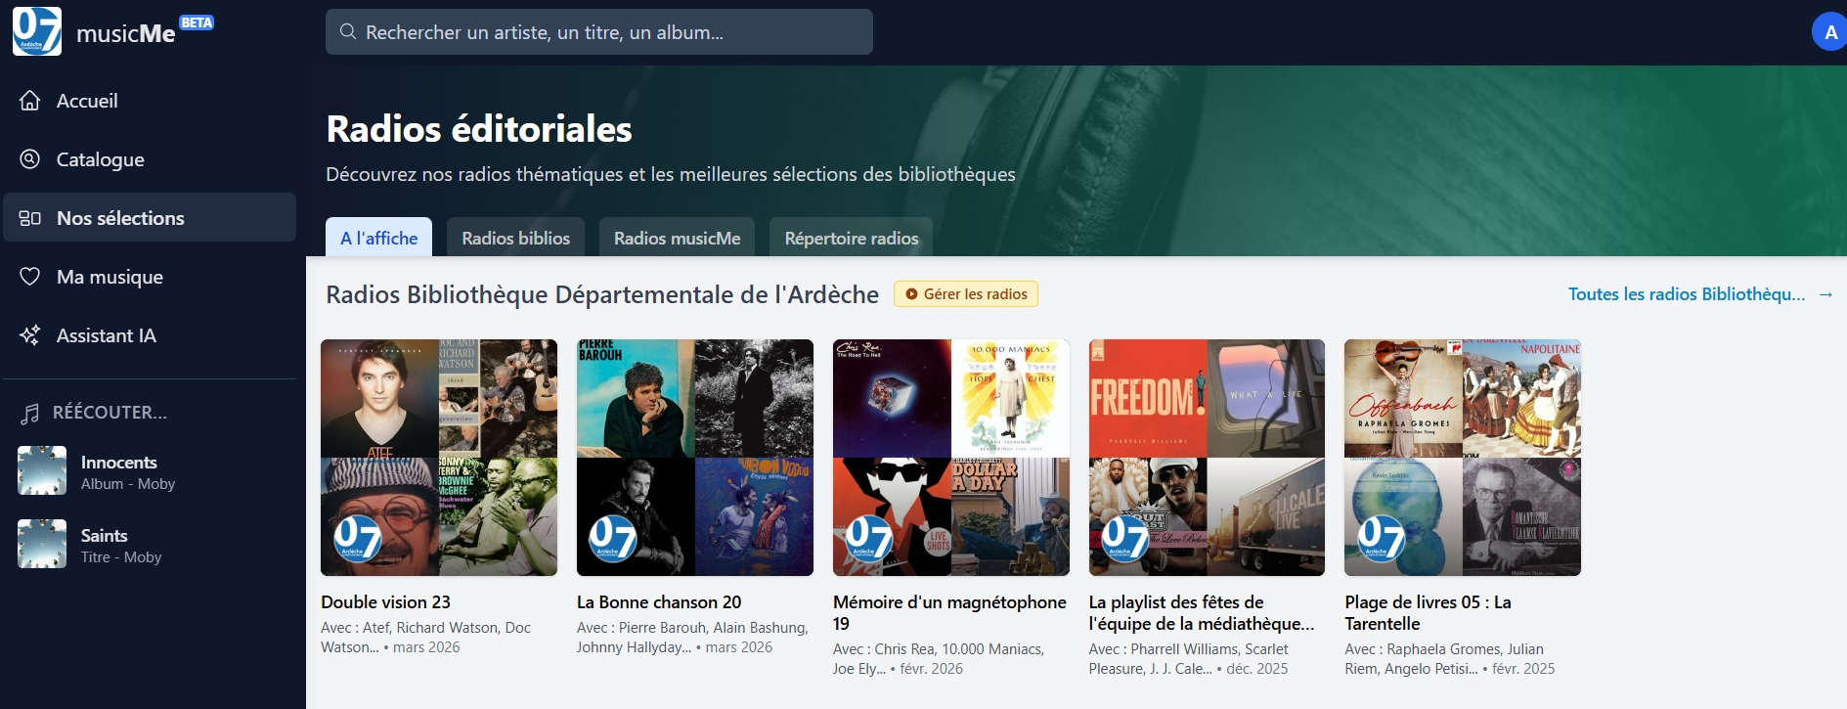
Task: Click the Catalogue disc icon
Action: (x=30, y=159)
